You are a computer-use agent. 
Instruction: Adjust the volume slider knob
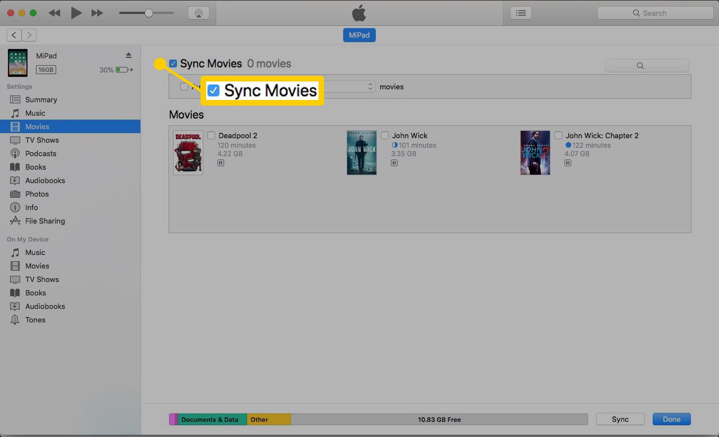tap(149, 13)
